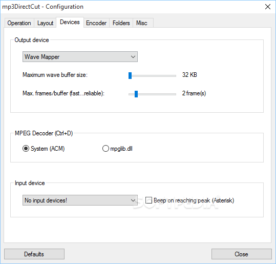276x264 pixels.
Task: Click the Maximum wave buffer size label
Action: [55, 75]
